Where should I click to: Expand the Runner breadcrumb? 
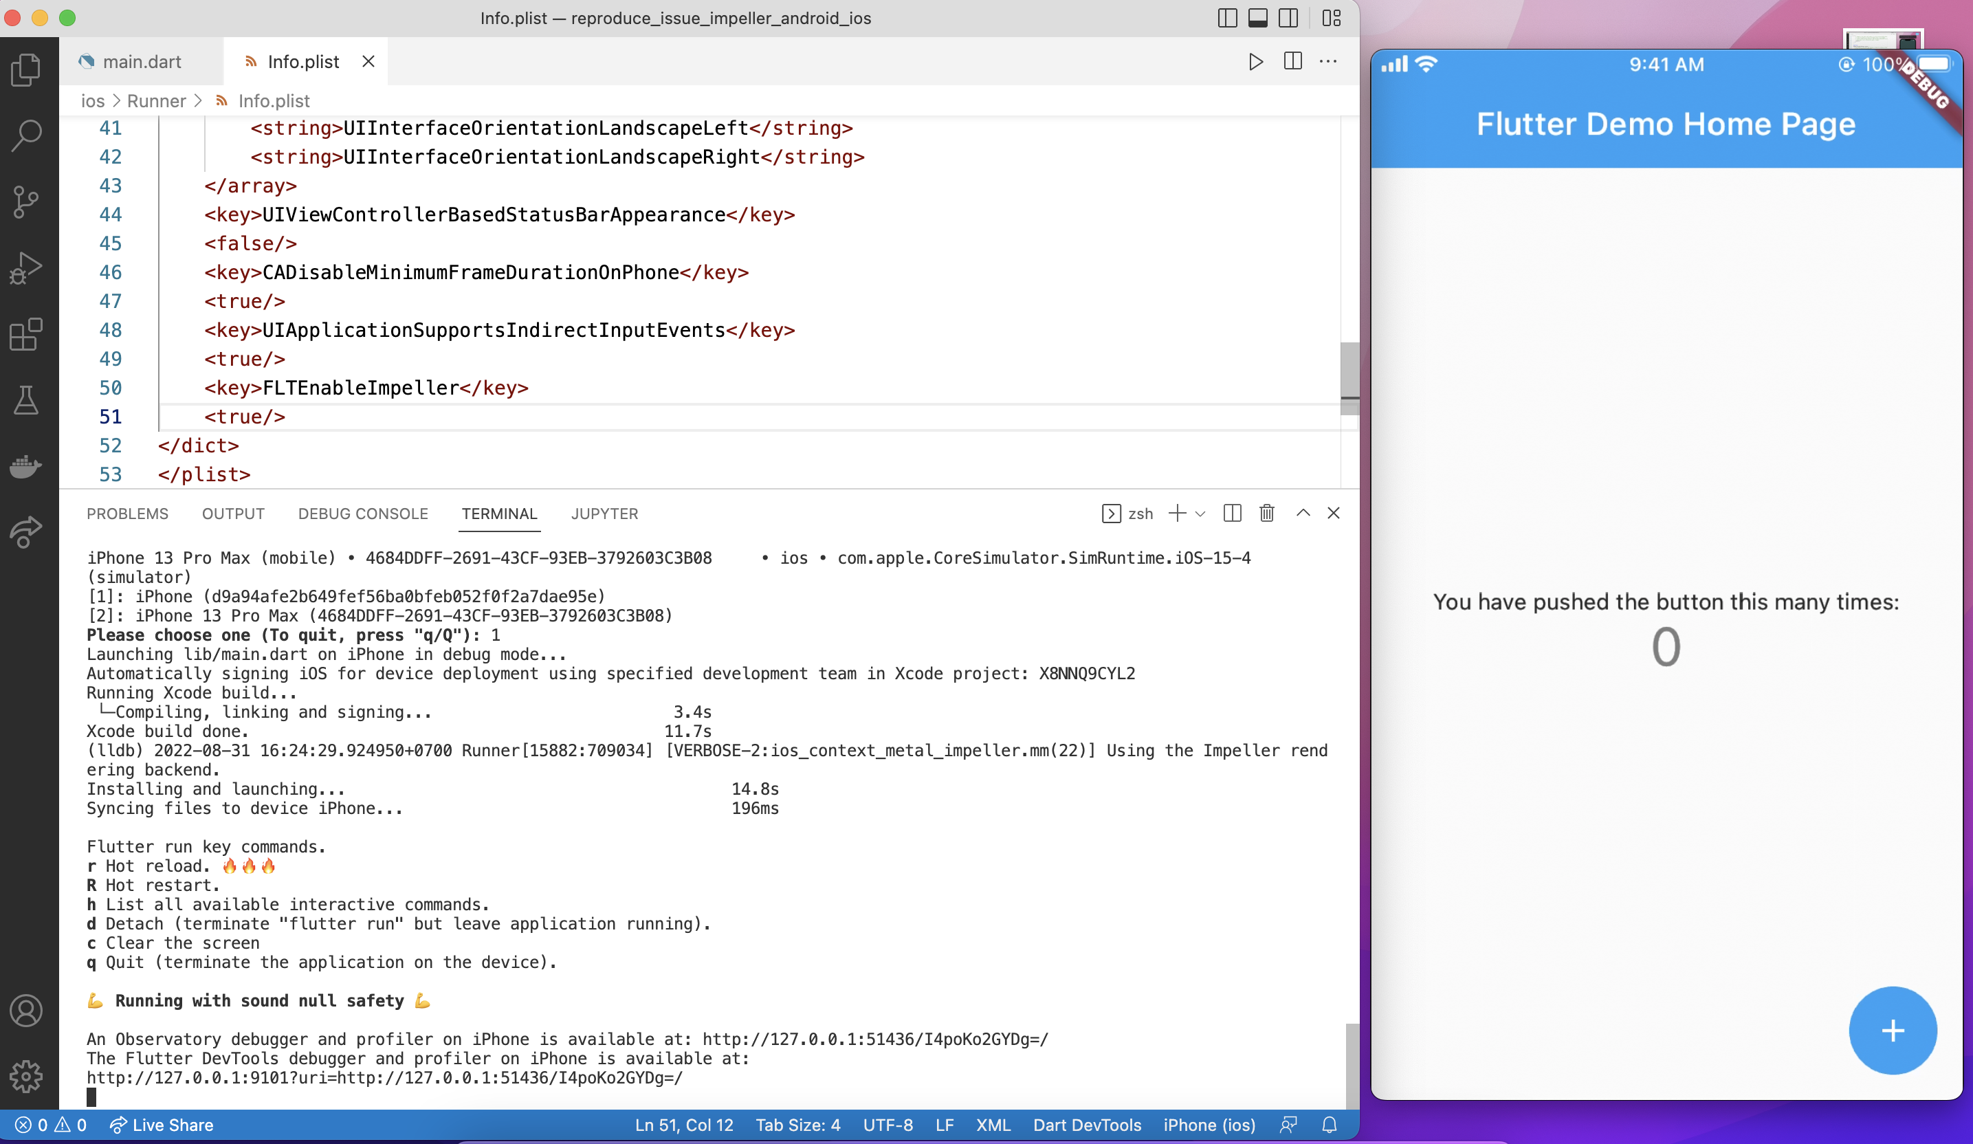[156, 100]
